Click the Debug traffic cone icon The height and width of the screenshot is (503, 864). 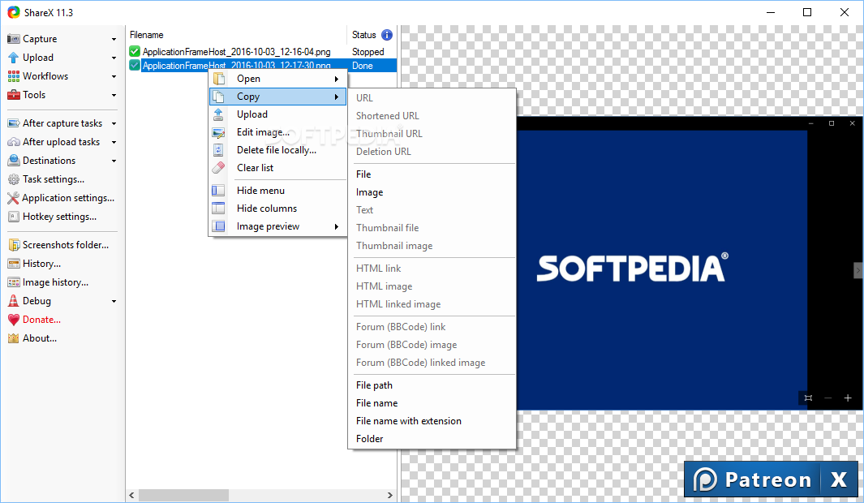[x=13, y=301]
